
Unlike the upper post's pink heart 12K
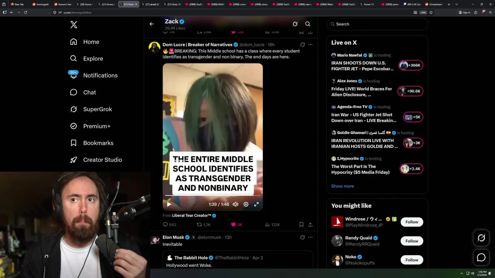click(x=237, y=32)
